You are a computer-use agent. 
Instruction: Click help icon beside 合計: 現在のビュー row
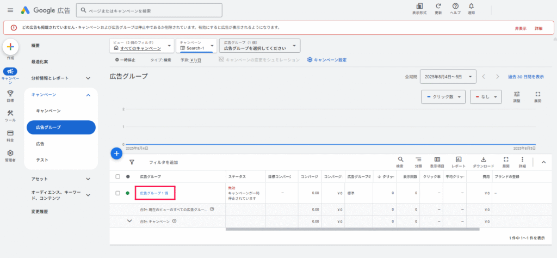tap(212, 210)
